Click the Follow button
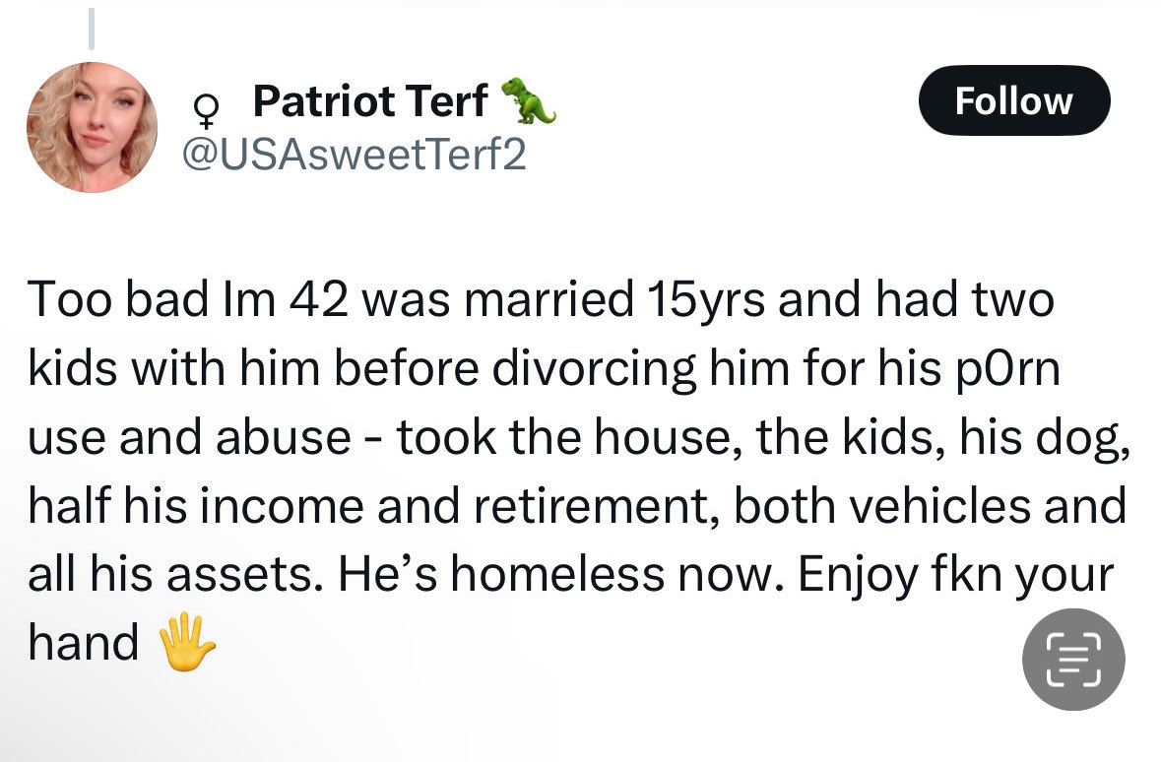 1013,100
